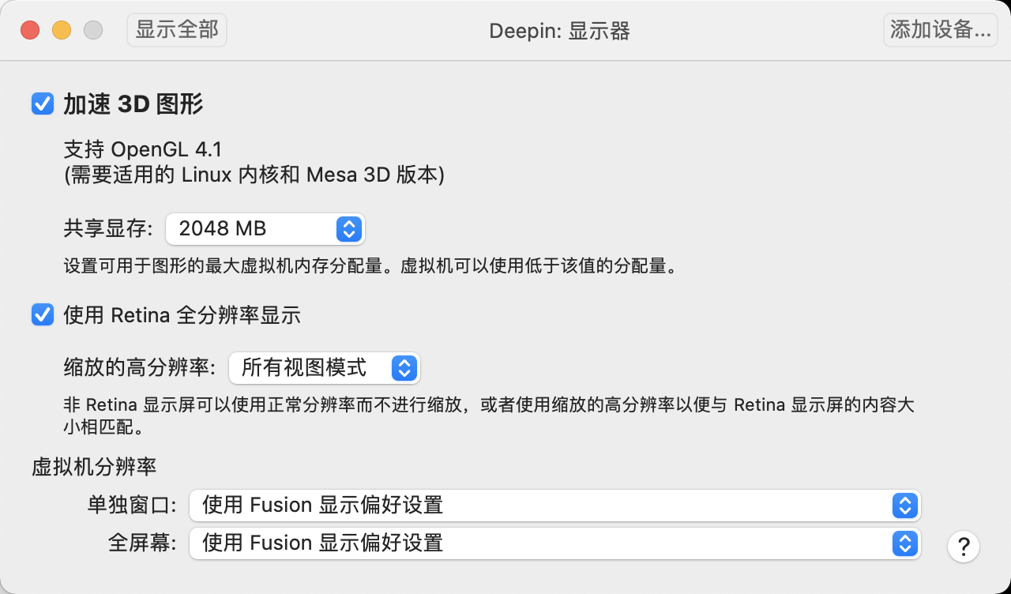
Task: Minimize the window with the yellow button
Action: coord(62,31)
